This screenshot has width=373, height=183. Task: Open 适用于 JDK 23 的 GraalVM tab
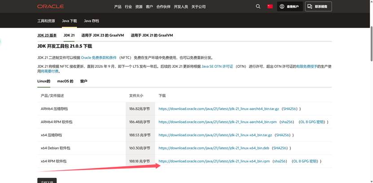coord(102,35)
